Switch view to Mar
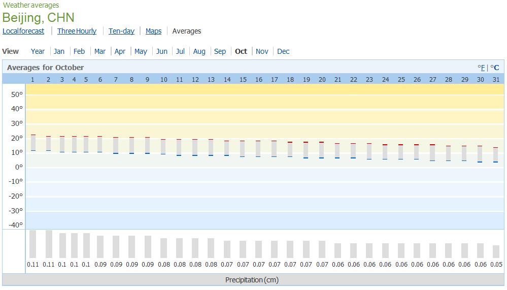This screenshot has width=507, height=290. pyautogui.click(x=100, y=51)
